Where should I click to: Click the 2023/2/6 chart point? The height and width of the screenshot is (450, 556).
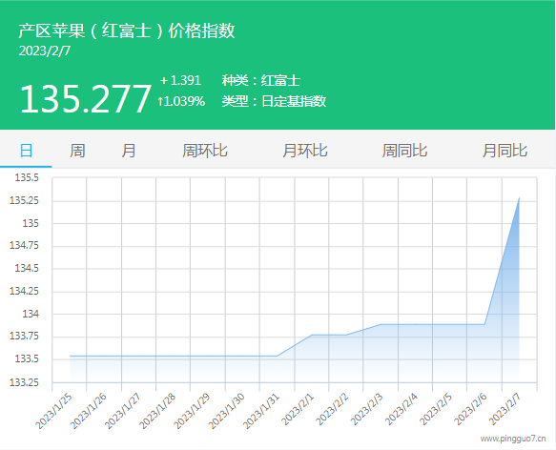tap(484, 324)
